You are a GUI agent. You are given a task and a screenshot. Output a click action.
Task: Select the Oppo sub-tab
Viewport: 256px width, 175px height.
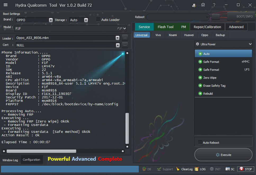pyautogui.click(x=205, y=35)
